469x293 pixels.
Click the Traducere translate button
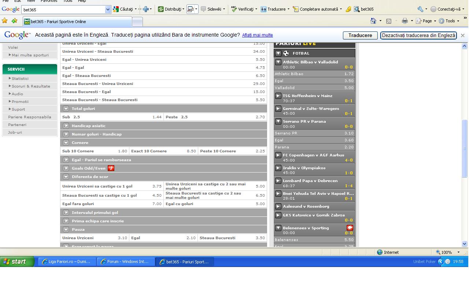(360, 35)
